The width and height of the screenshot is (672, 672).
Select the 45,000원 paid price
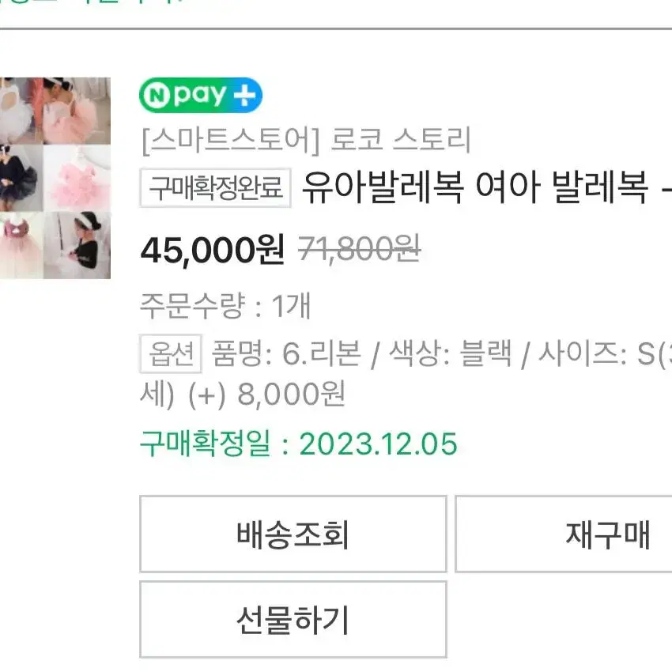[212, 251]
